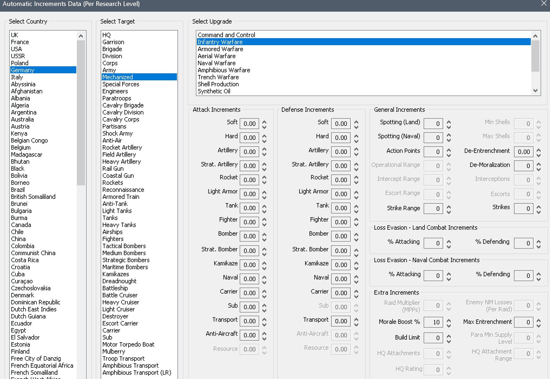The width and height of the screenshot is (550, 379).
Task: Increase De-Entrenchment value with up arrow
Action: (x=539, y=150)
